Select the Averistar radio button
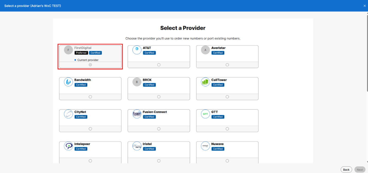The image size is (368, 173). point(227,65)
